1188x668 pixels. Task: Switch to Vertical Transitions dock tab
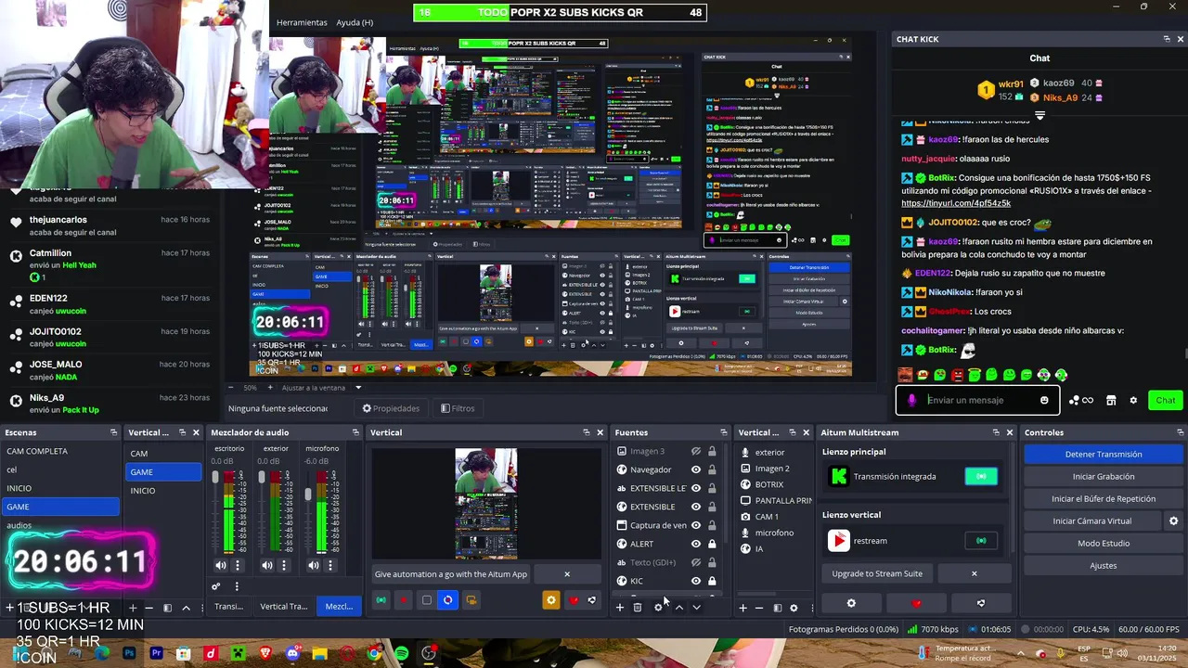(x=283, y=606)
